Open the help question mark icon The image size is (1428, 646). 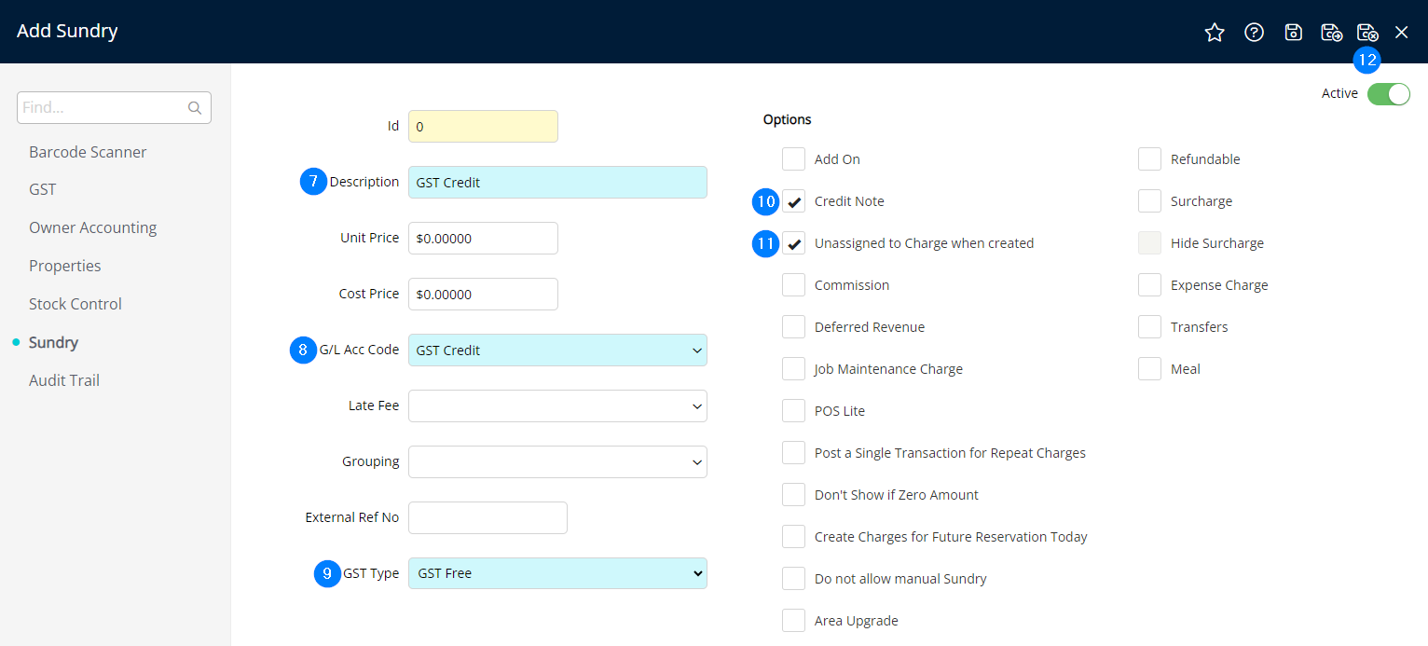point(1254,33)
